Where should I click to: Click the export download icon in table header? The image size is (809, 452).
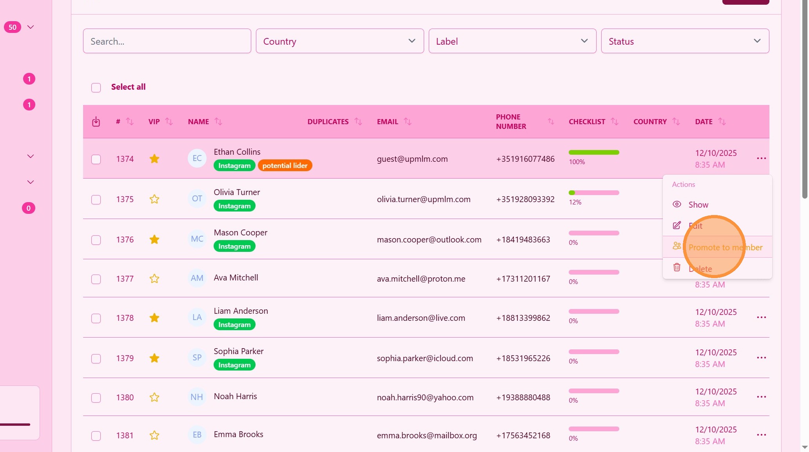[x=96, y=122]
